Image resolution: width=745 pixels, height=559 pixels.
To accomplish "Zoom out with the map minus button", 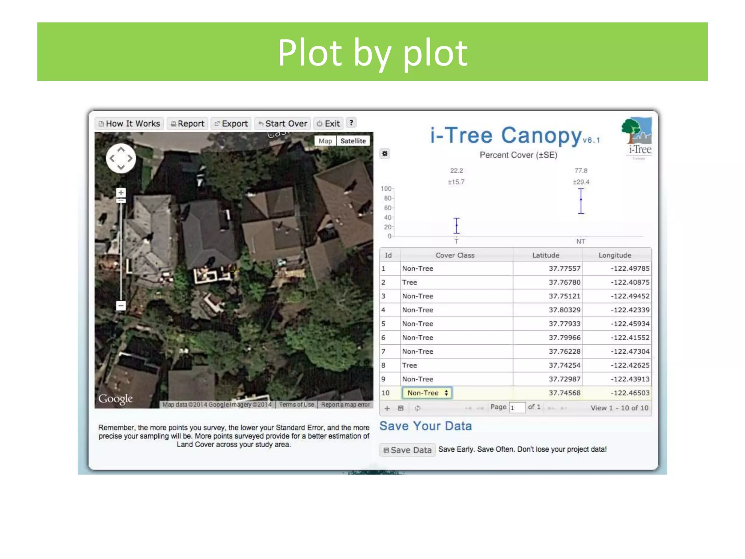I will (x=121, y=305).
